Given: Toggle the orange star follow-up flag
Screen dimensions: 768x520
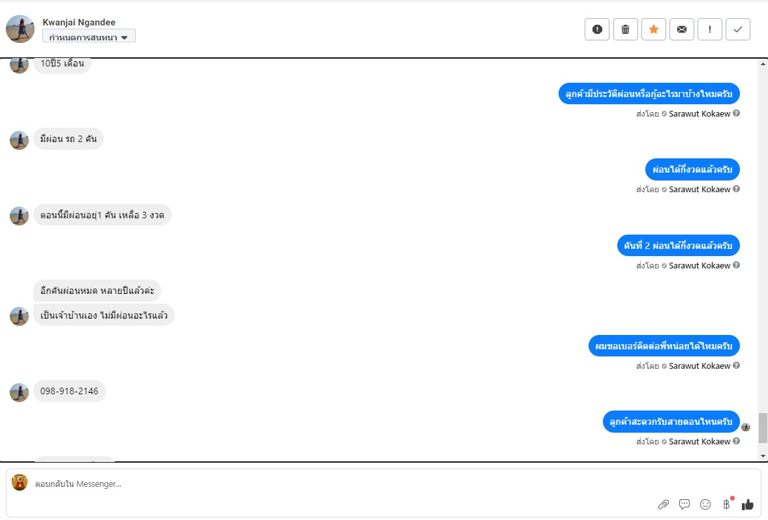Looking at the screenshot, I should tap(653, 29).
